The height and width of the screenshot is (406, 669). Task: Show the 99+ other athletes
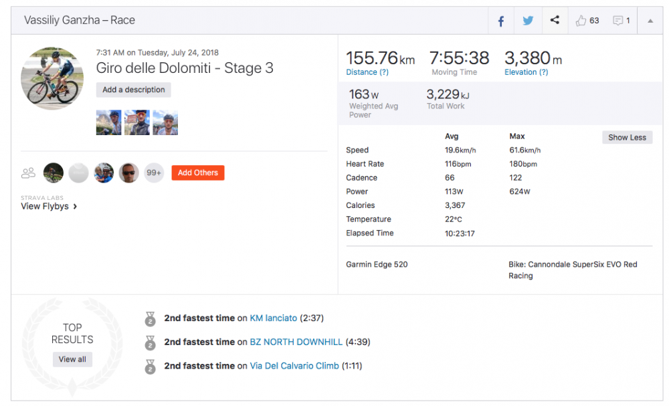tap(154, 173)
